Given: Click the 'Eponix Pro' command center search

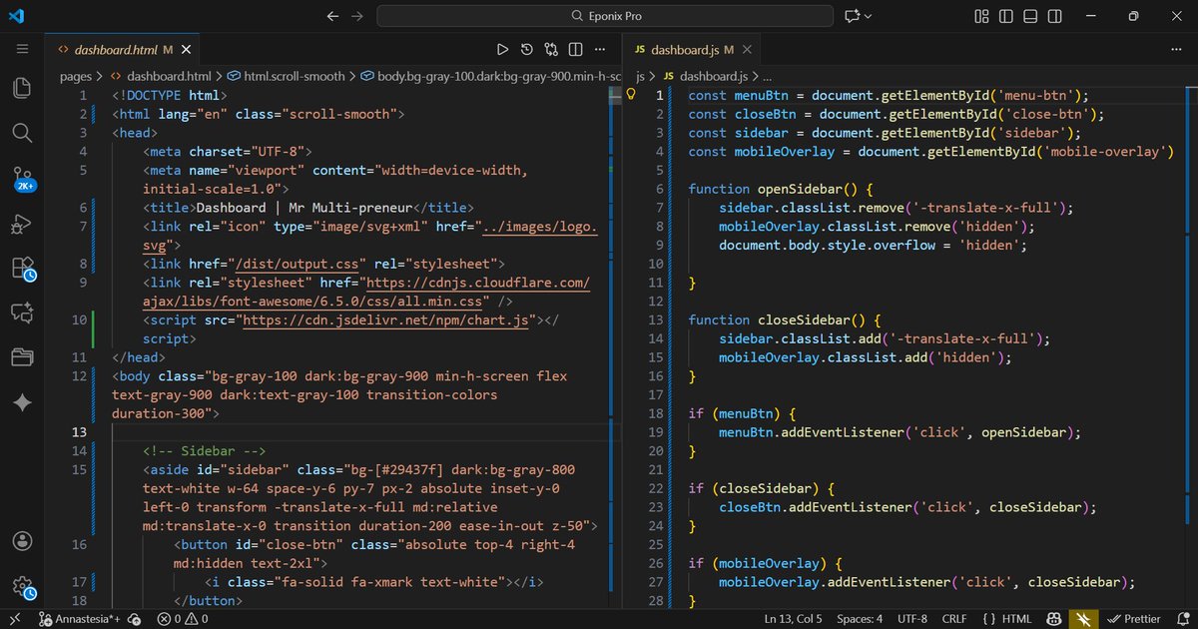Looking at the screenshot, I should [606, 16].
